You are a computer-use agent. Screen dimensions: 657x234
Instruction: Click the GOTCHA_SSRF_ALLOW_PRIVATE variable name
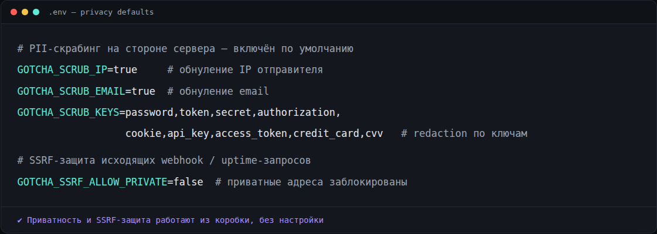tap(92, 182)
